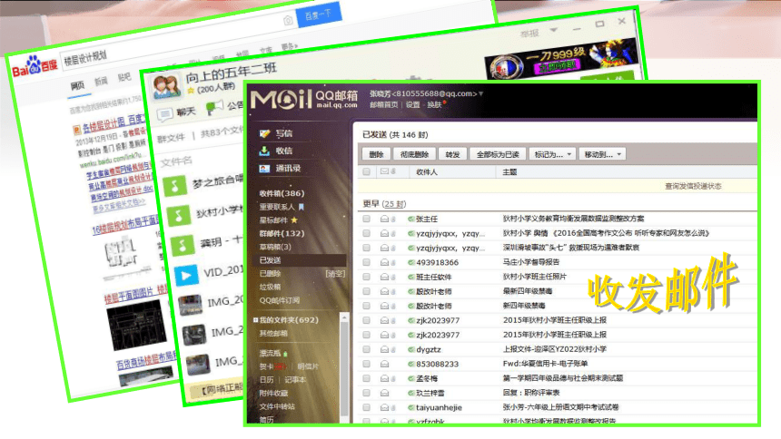This screenshot has height=439, width=781.
Task: Open the 标记为... dropdown
Action: point(552,154)
